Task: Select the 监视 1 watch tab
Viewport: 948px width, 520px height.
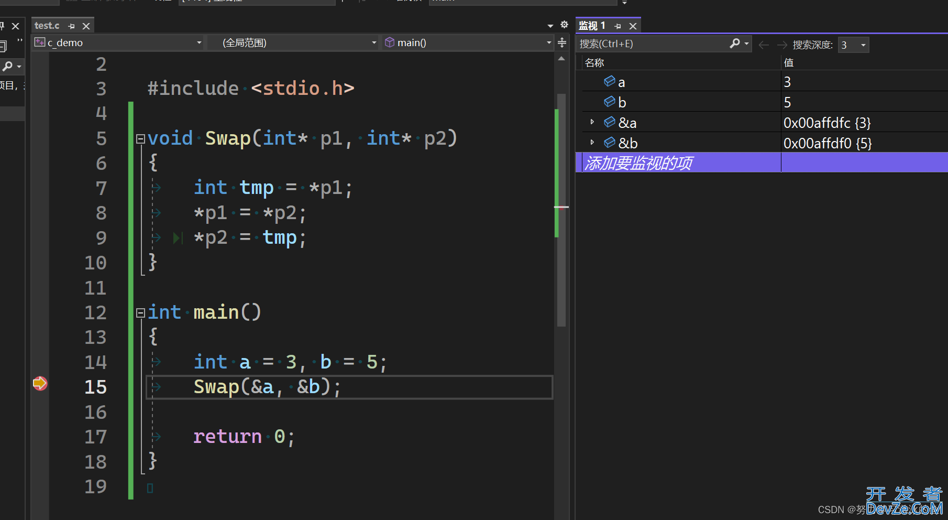Action: pyautogui.click(x=592, y=26)
